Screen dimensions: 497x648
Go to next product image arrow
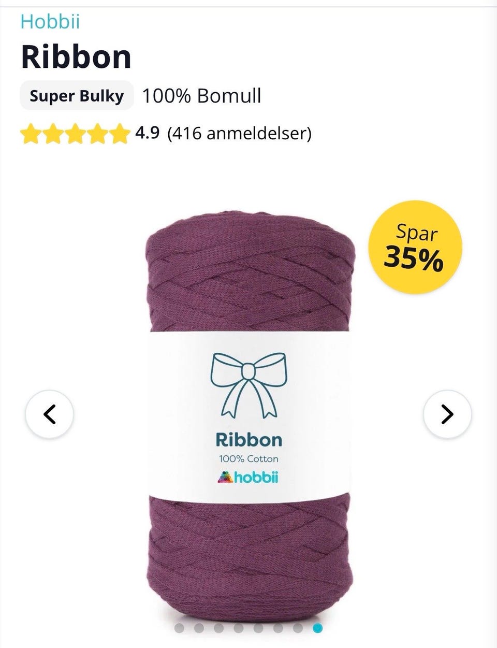(447, 414)
